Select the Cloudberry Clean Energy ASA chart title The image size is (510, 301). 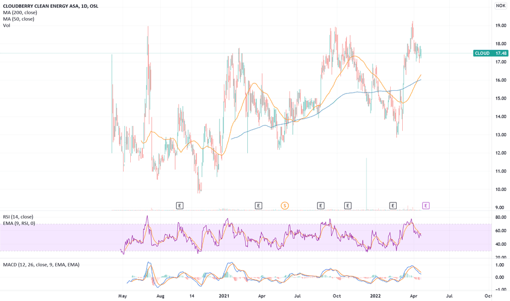pos(50,6)
